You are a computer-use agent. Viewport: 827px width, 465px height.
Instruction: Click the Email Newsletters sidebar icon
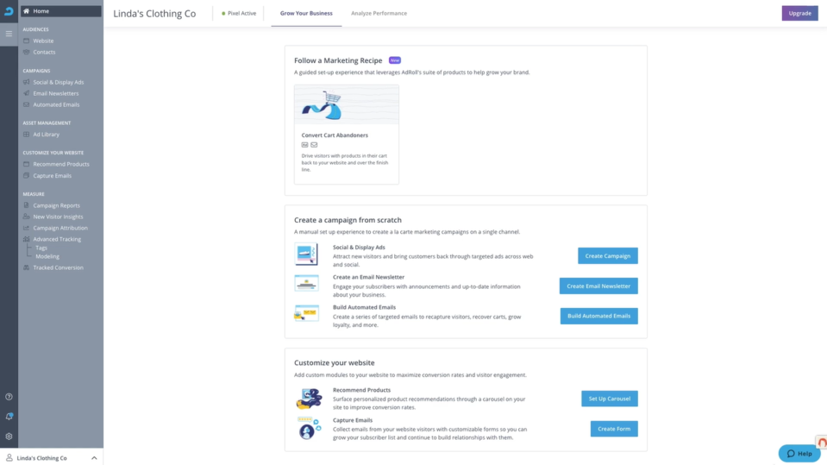(27, 93)
